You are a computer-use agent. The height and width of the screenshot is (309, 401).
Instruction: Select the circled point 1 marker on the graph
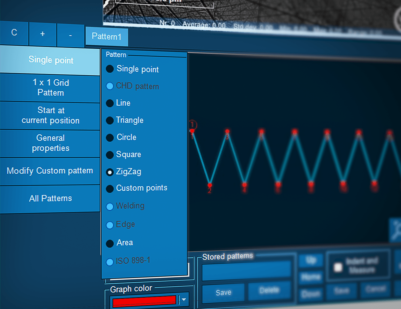pyautogui.click(x=192, y=125)
